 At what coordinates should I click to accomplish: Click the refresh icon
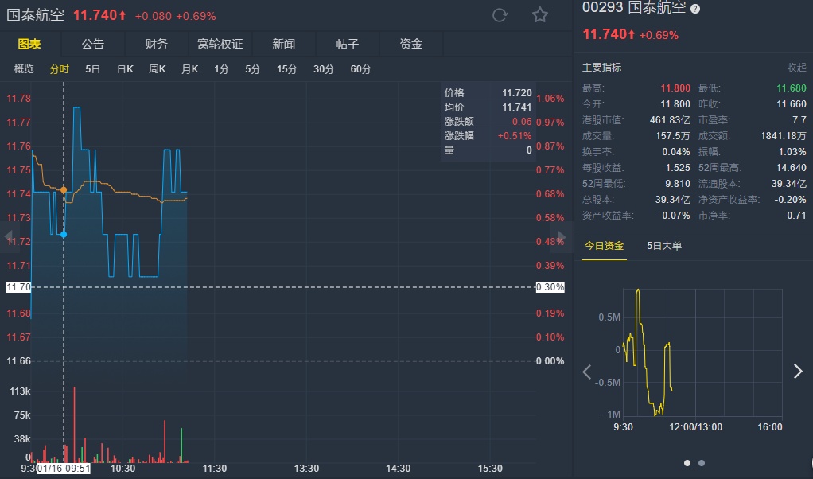coord(500,15)
